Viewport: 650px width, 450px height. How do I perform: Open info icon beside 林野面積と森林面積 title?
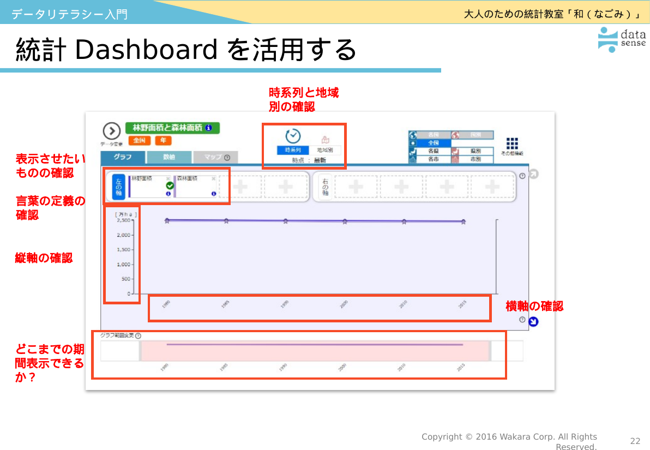(208, 128)
